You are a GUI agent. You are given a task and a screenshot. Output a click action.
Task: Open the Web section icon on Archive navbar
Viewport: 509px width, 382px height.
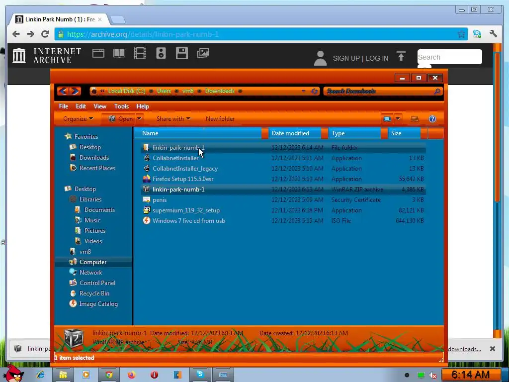pyautogui.click(x=98, y=53)
